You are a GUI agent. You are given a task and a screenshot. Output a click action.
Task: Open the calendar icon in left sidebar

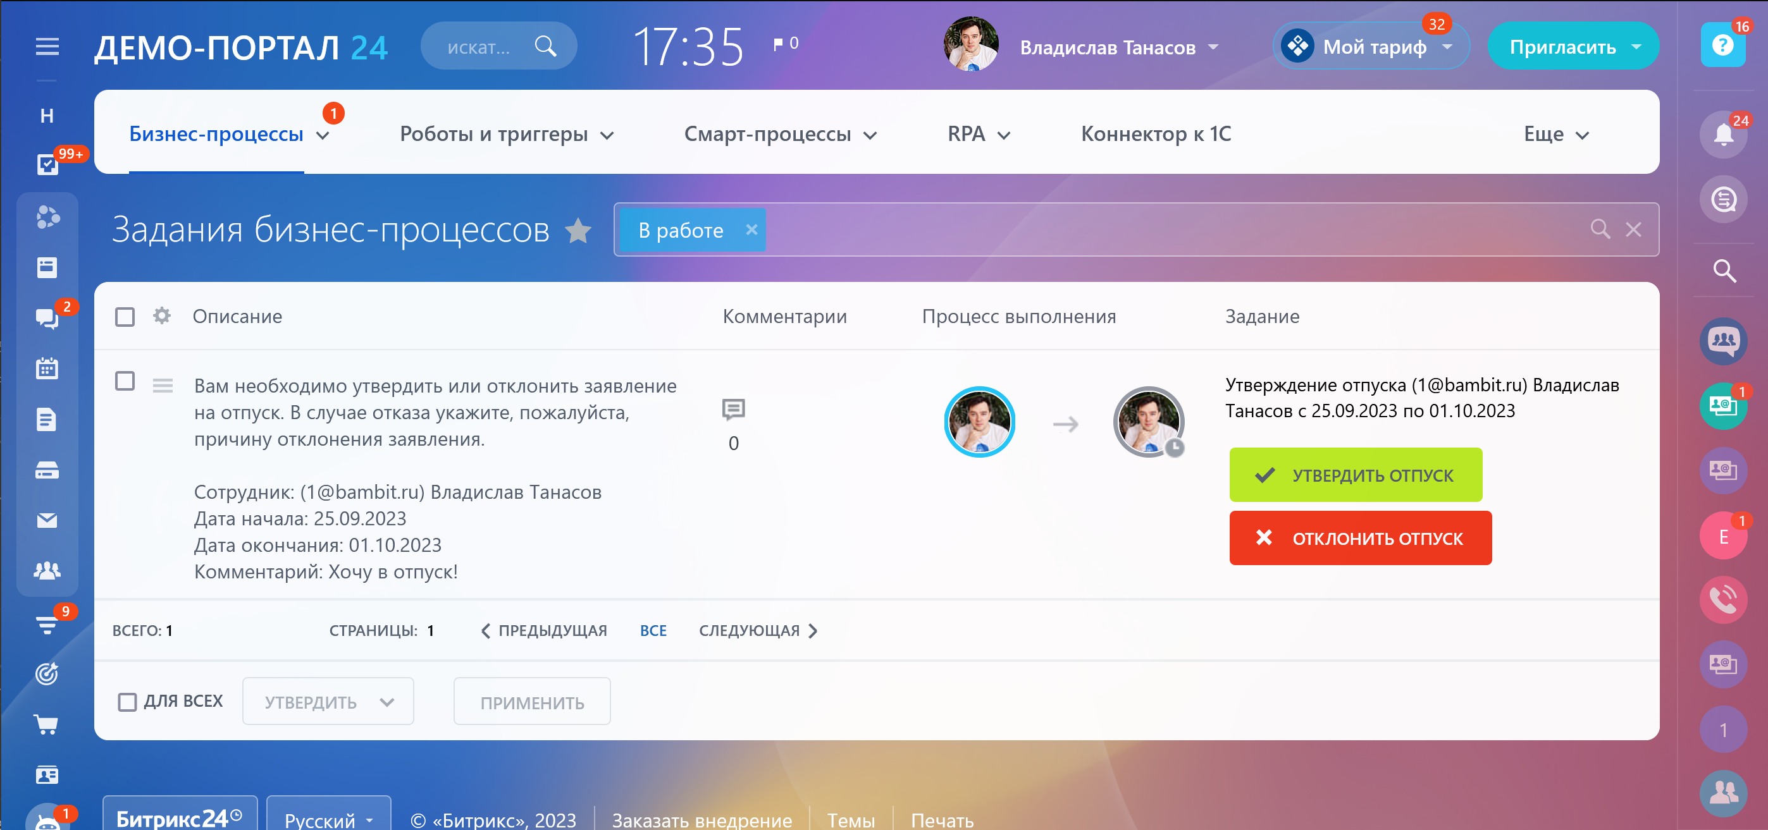[x=47, y=369]
